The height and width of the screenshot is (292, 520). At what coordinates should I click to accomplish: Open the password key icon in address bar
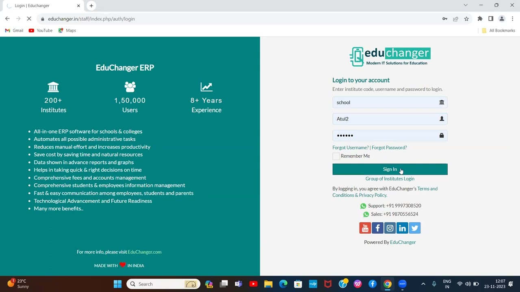[445, 19]
